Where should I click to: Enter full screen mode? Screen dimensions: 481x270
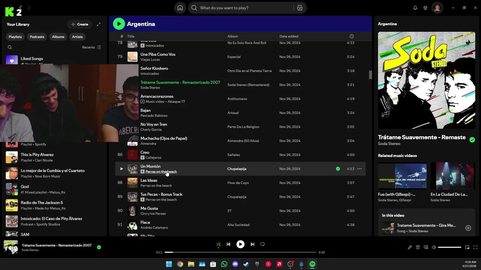coord(475,247)
